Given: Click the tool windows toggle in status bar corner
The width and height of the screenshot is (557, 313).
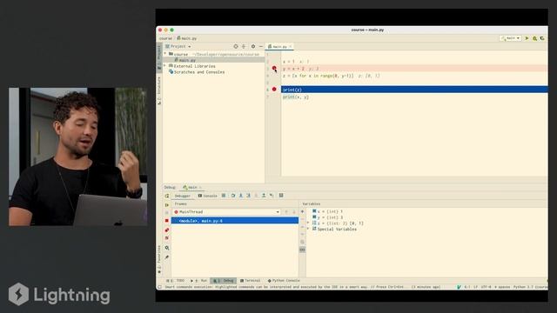Looking at the screenshot, I should [160, 287].
